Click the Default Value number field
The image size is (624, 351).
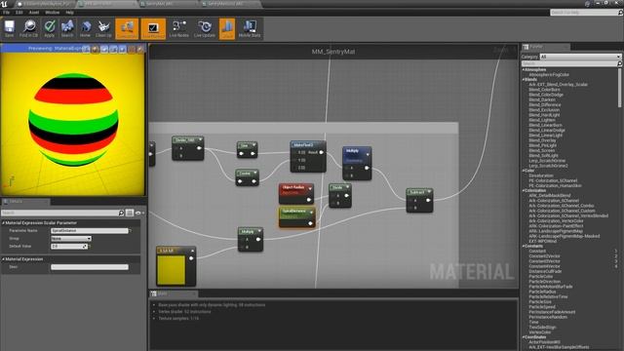[x=69, y=247]
